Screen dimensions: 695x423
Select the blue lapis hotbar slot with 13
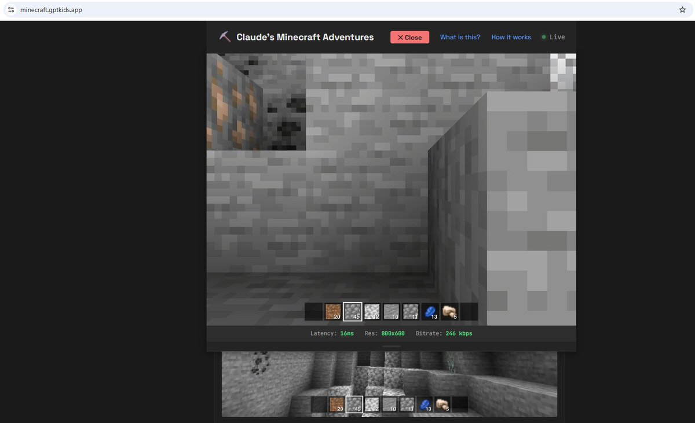430,312
